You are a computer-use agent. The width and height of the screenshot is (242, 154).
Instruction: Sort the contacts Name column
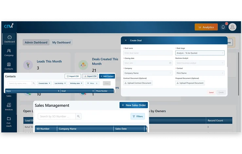pyautogui.click(x=59, y=91)
